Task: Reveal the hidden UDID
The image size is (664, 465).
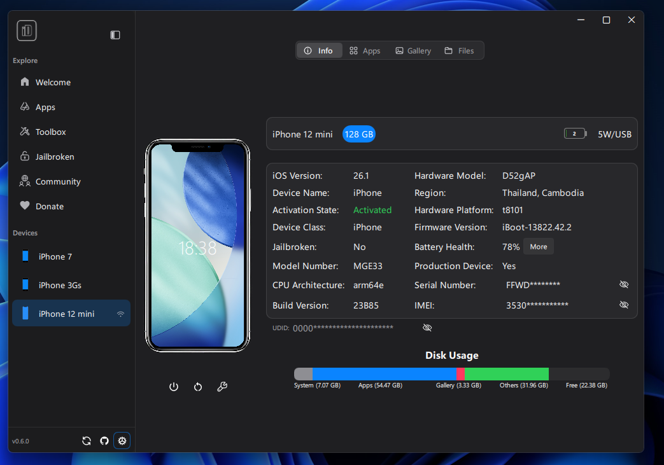Action: pyautogui.click(x=427, y=328)
